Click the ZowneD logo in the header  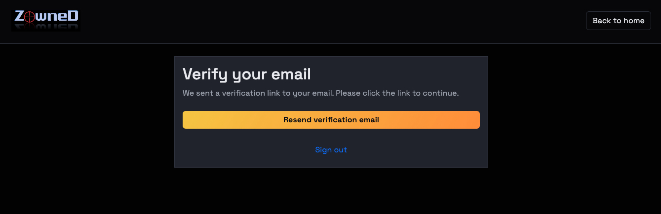pyautogui.click(x=46, y=17)
